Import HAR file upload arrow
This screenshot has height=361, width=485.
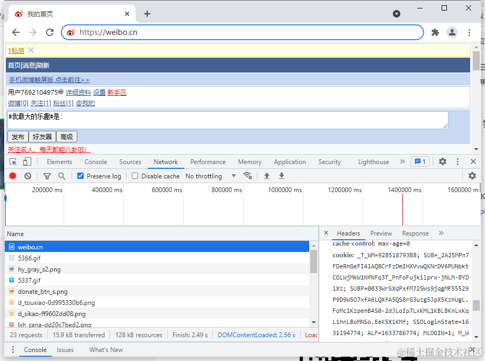[x=267, y=176]
